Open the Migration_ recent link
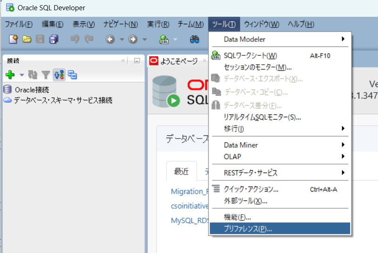The width and height of the screenshot is (378, 253). pos(190,191)
